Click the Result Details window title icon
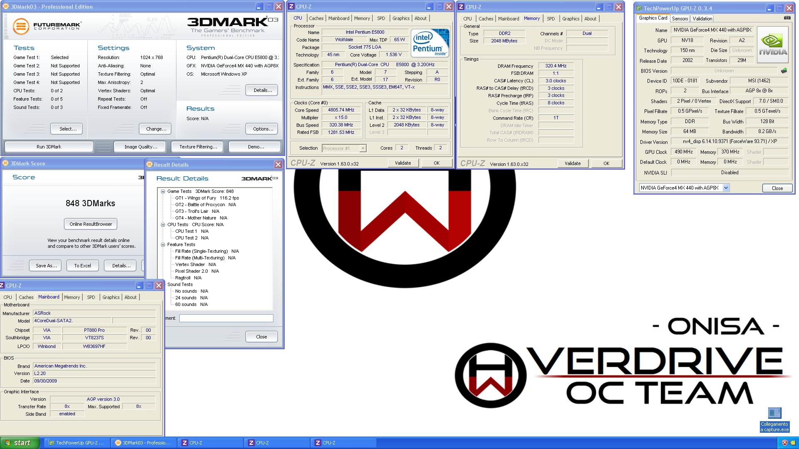The height and width of the screenshot is (449, 799). [x=149, y=165]
